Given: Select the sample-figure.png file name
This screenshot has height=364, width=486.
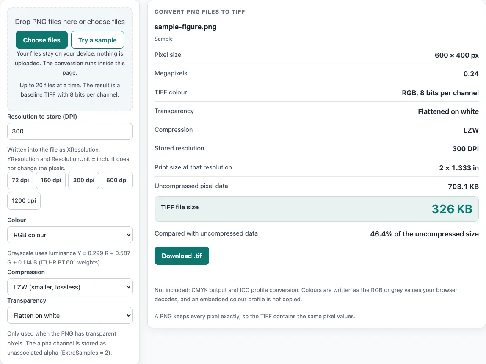Looking at the screenshot, I should click(186, 27).
